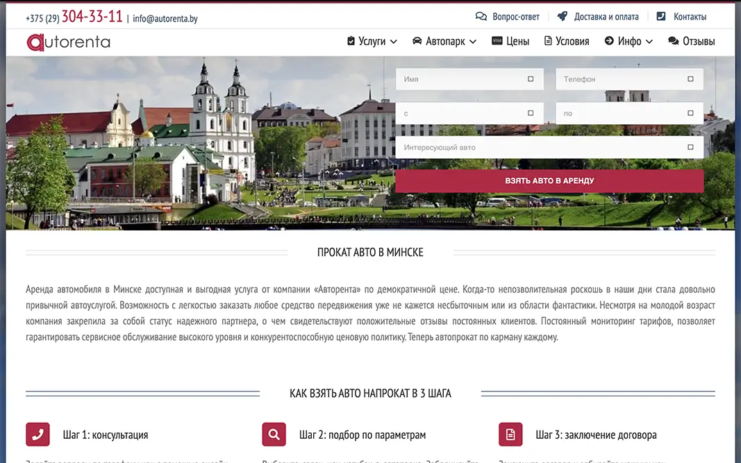Go to the Условия page
The height and width of the screenshot is (463, 741).
567,41
